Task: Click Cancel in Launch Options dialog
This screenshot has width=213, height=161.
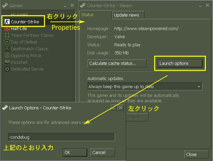Action: coord(103,153)
